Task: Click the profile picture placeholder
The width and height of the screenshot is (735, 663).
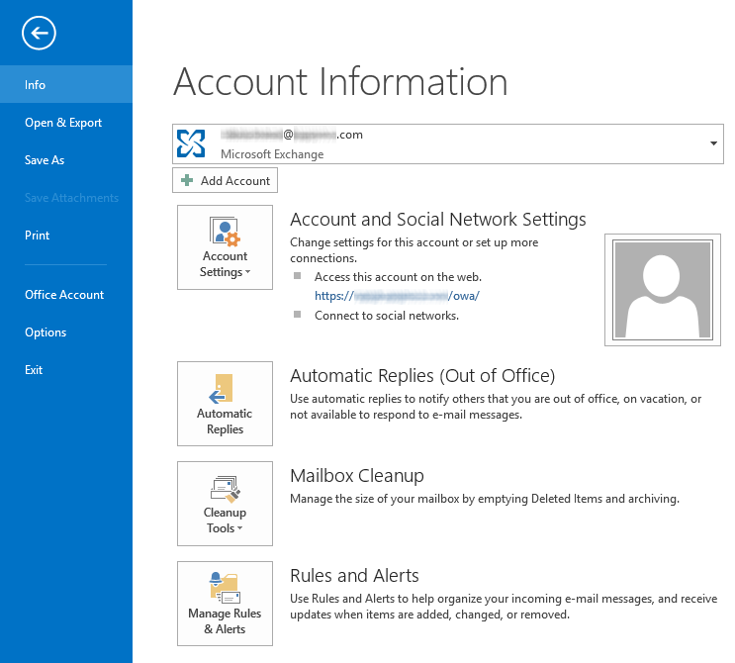Action: tap(662, 290)
